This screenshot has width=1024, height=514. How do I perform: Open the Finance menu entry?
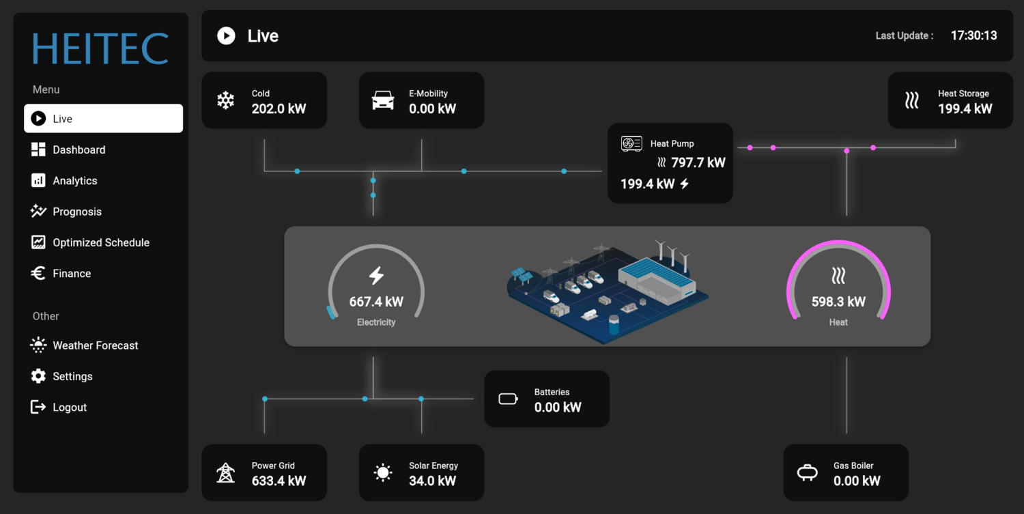pyautogui.click(x=71, y=274)
